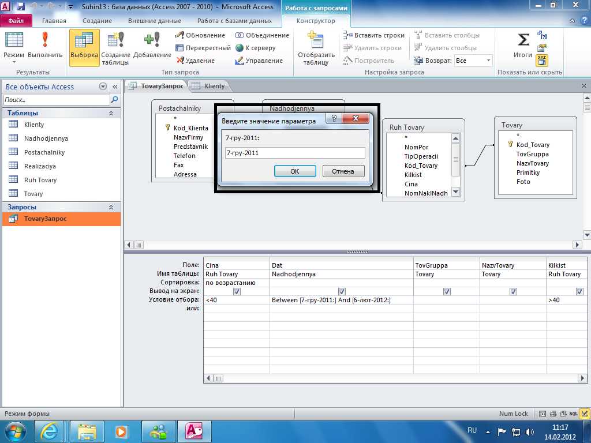Switch to the Klienty document tab
The height and width of the screenshot is (443, 591).
pyautogui.click(x=210, y=86)
